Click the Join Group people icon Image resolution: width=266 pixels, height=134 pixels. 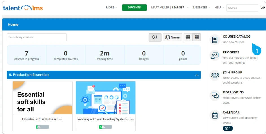(215, 75)
